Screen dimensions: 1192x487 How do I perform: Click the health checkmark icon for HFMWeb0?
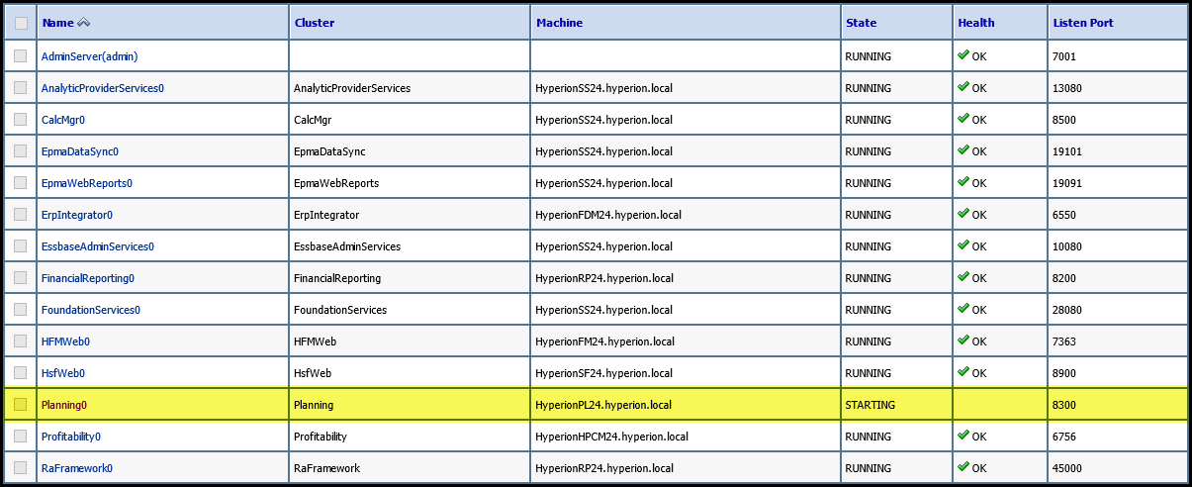coord(963,341)
